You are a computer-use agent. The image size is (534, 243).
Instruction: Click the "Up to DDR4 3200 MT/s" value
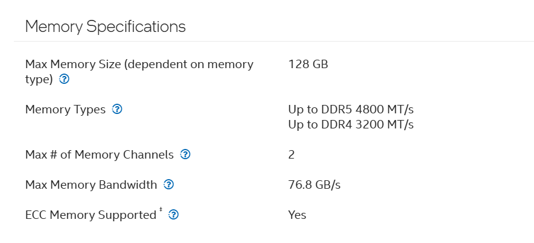351,124
